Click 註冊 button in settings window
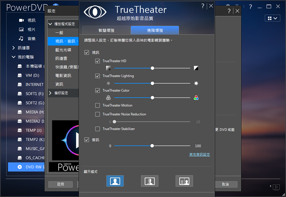286x197 pixels. (61, 184)
